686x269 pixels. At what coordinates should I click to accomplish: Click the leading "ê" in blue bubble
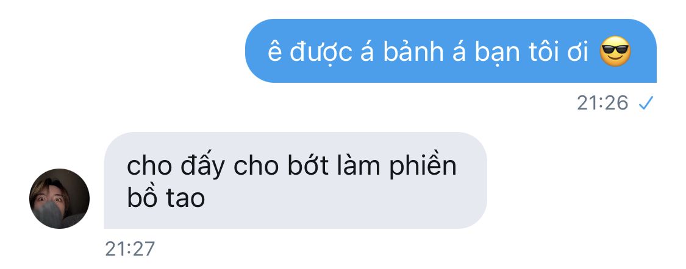[x=274, y=52]
